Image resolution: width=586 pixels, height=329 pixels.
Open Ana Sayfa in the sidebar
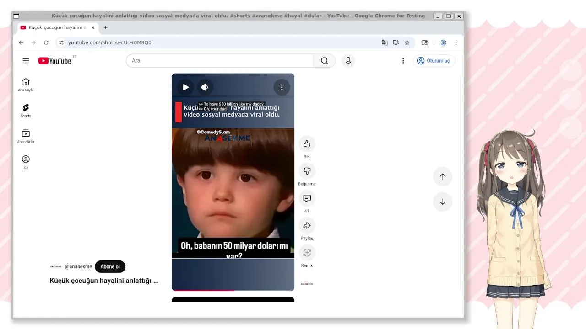pos(26,85)
